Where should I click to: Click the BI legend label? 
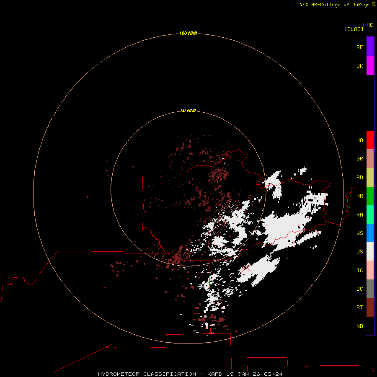pyautogui.click(x=360, y=307)
